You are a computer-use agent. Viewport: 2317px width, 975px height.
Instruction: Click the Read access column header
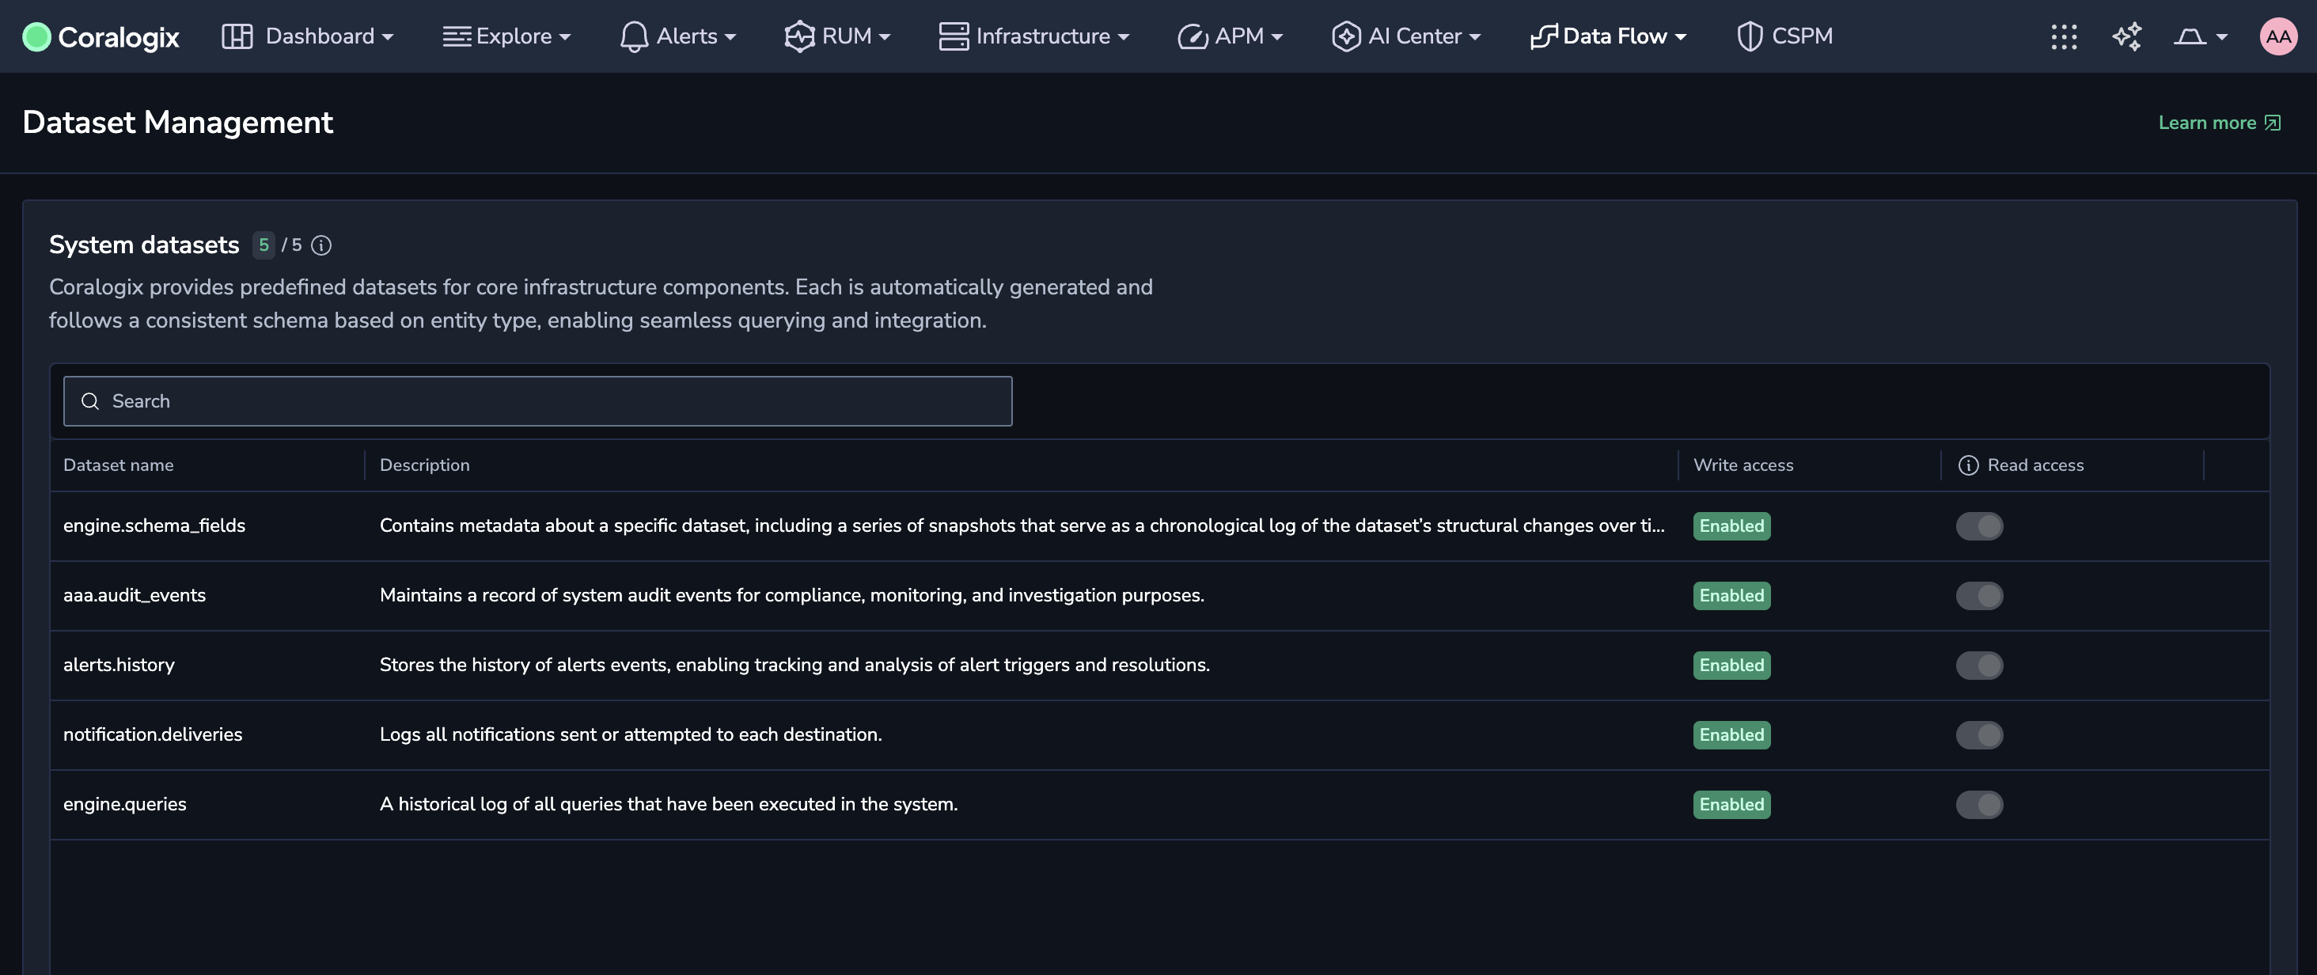(x=2035, y=465)
